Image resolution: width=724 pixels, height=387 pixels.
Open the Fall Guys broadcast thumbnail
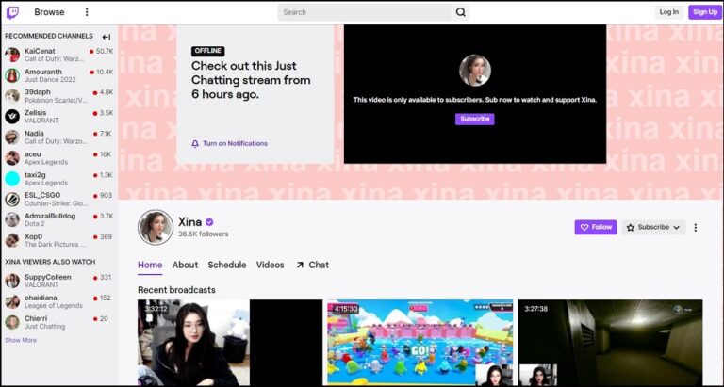420,343
